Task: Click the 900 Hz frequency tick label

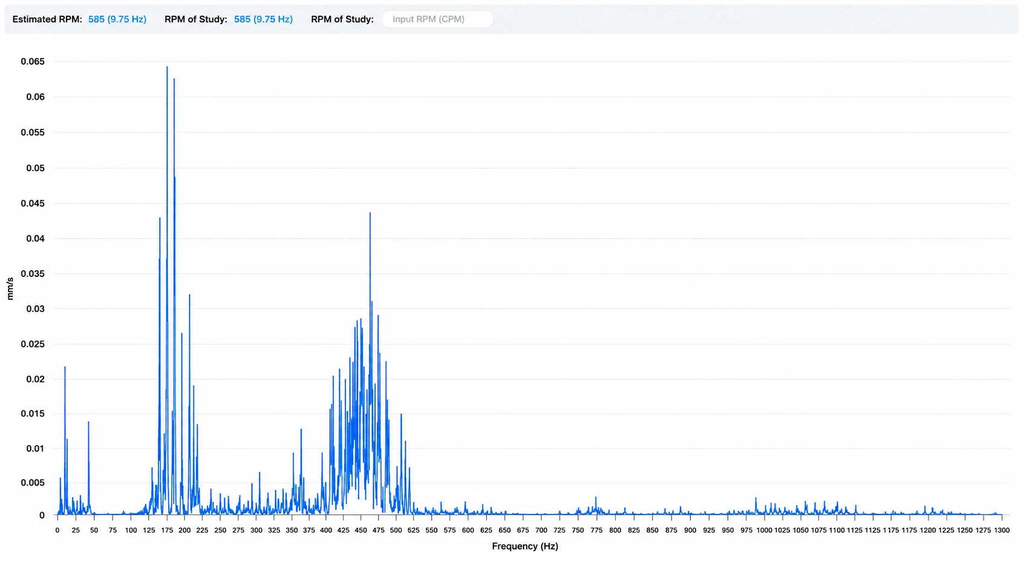Action: click(690, 531)
